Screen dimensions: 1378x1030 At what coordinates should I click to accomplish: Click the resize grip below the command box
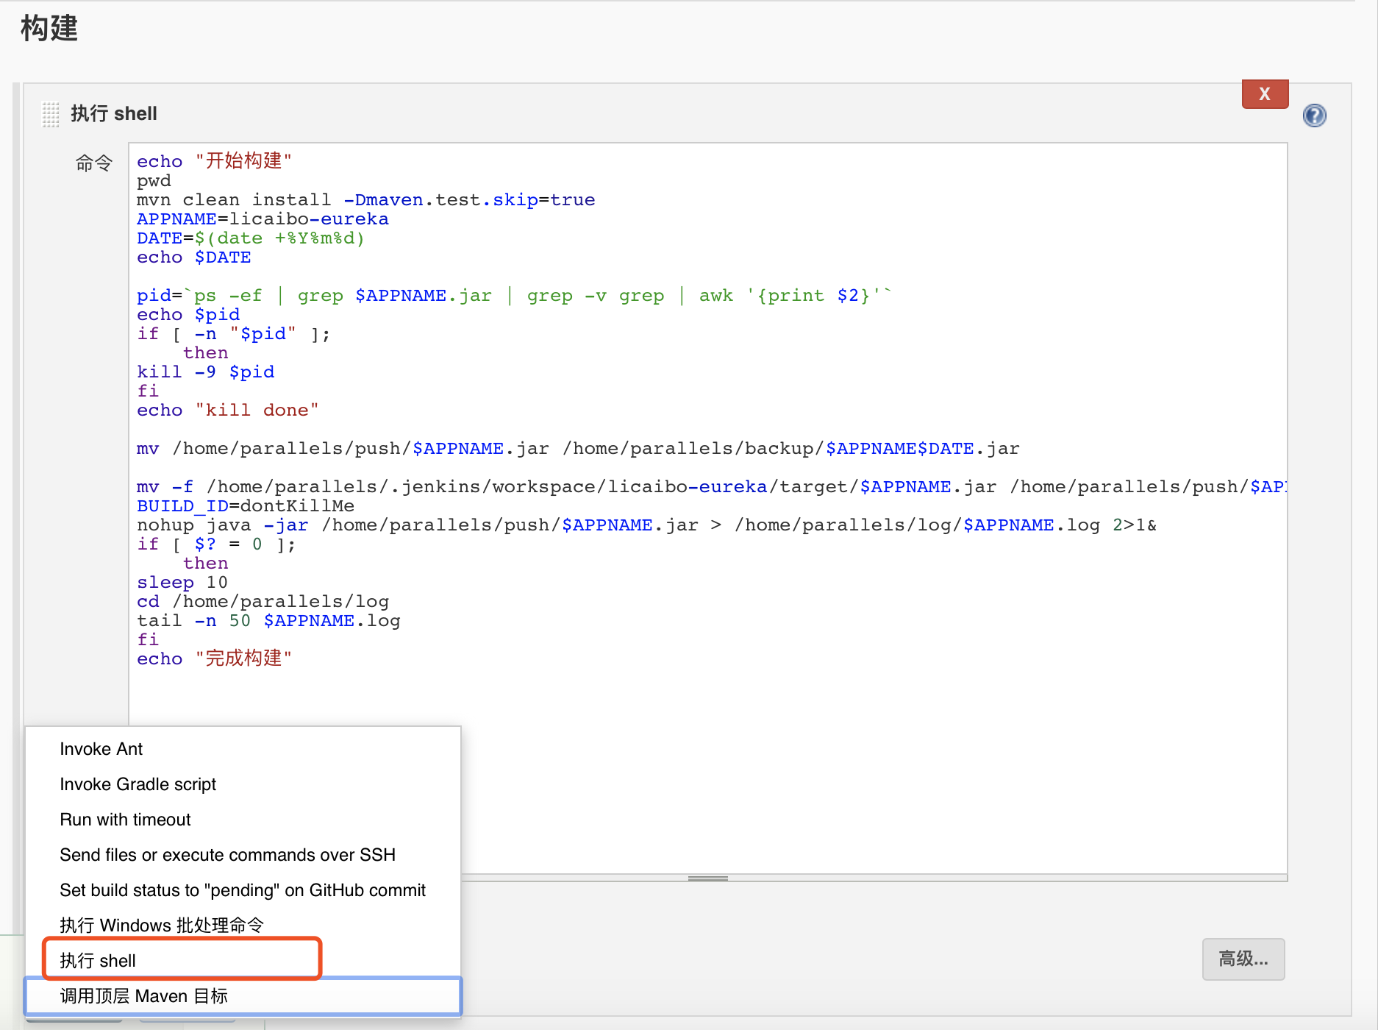click(707, 878)
